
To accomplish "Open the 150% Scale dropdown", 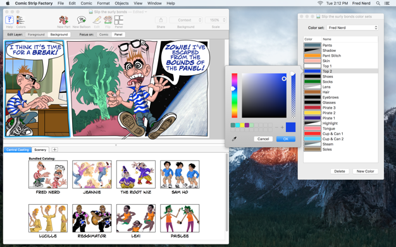I will click(x=216, y=20).
